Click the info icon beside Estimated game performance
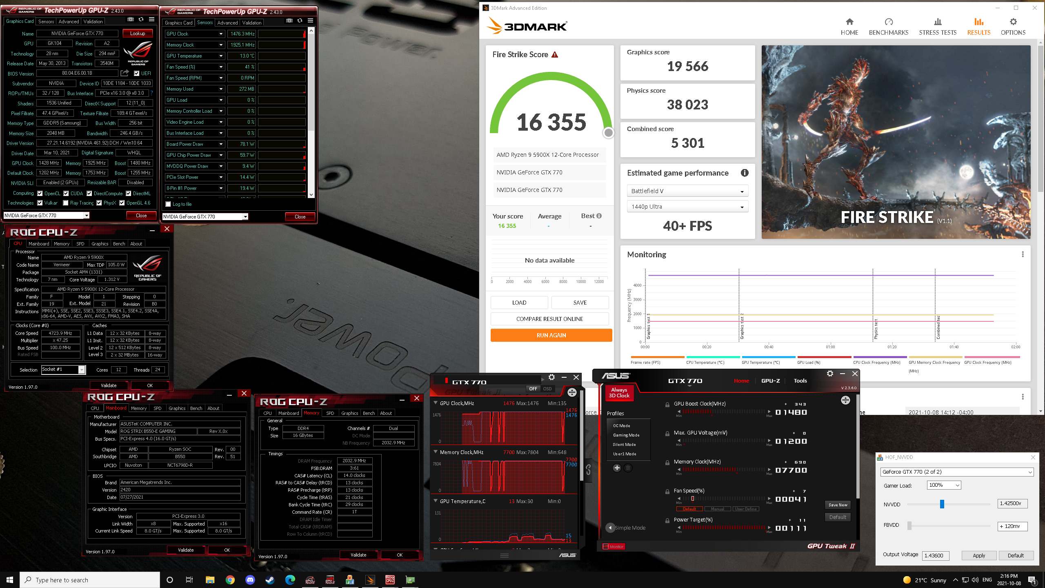Image resolution: width=1045 pixels, height=588 pixels. tap(745, 173)
